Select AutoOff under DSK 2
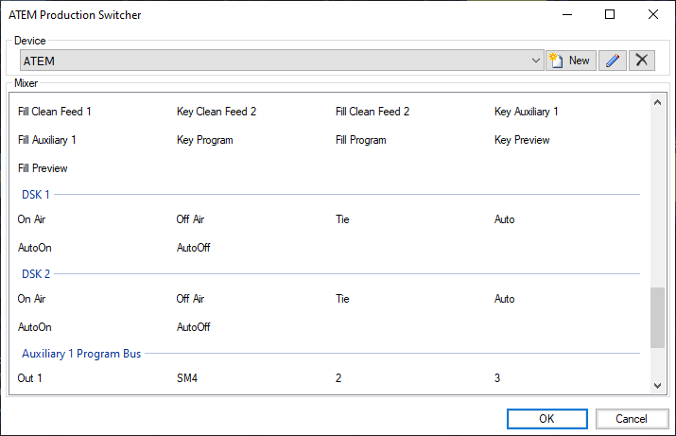The width and height of the screenshot is (676, 436). pos(193,327)
